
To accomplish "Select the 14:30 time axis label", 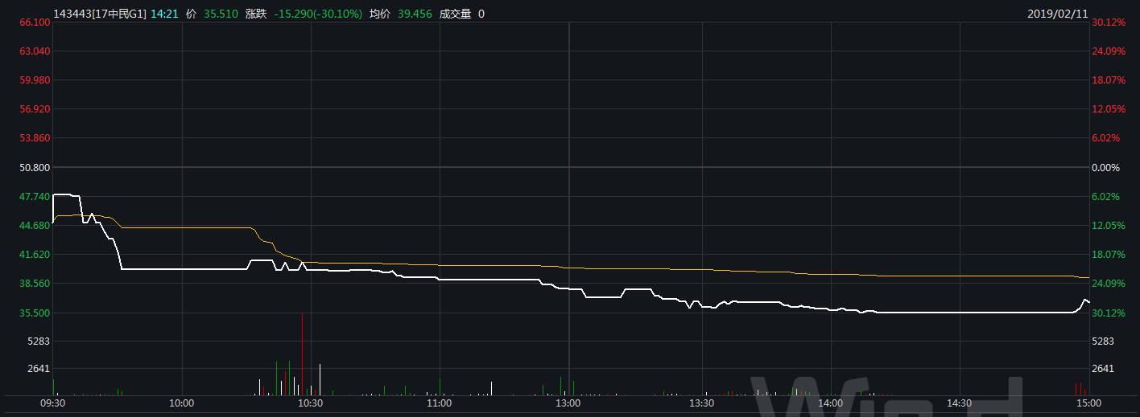I will click(960, 403).
